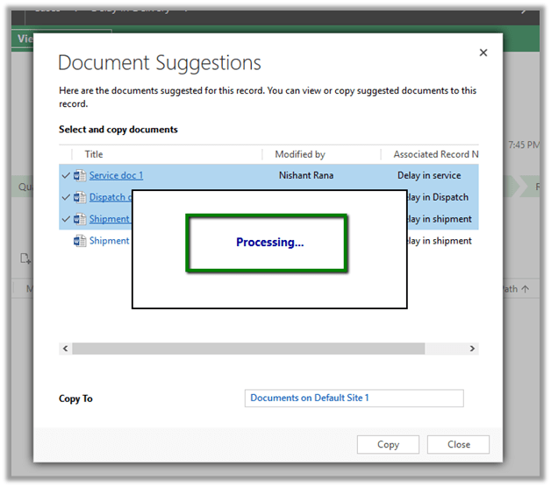Click the Word icon on the third Shipment row
551x487 pixels.
pos(80,219)
